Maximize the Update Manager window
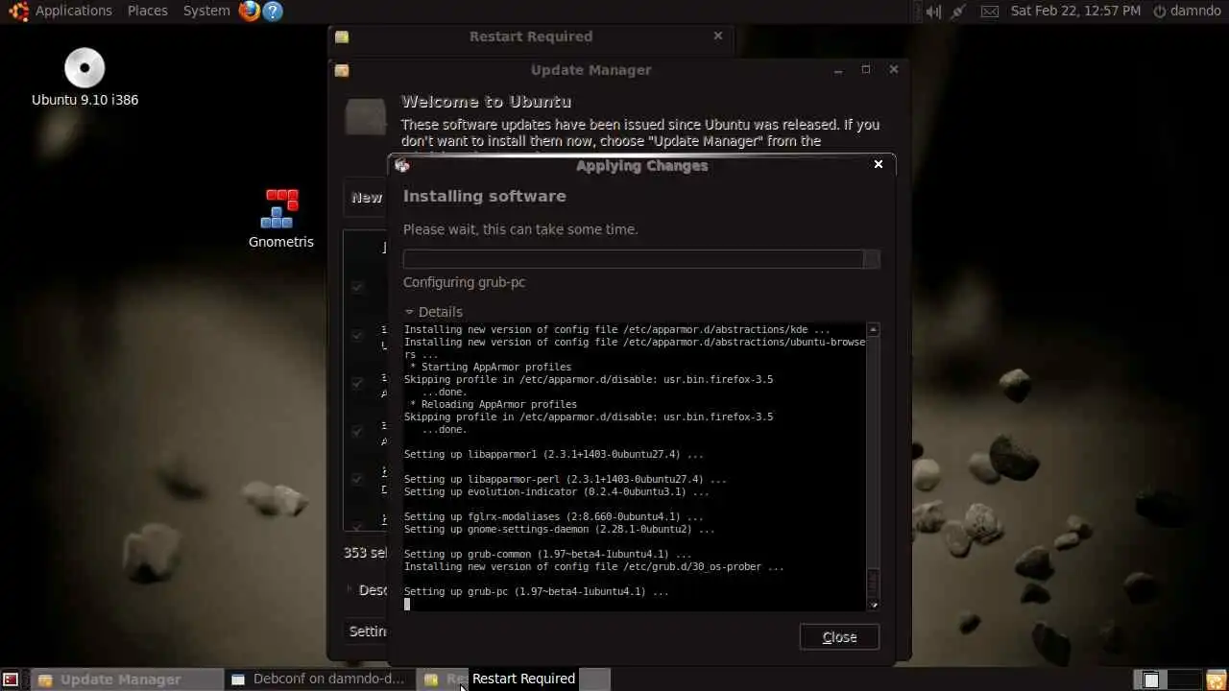The image size is (1229, 691). click(x=866, y=69)
